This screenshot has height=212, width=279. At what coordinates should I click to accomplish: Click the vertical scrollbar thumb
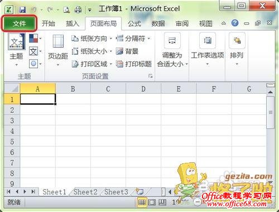[271, 112]
